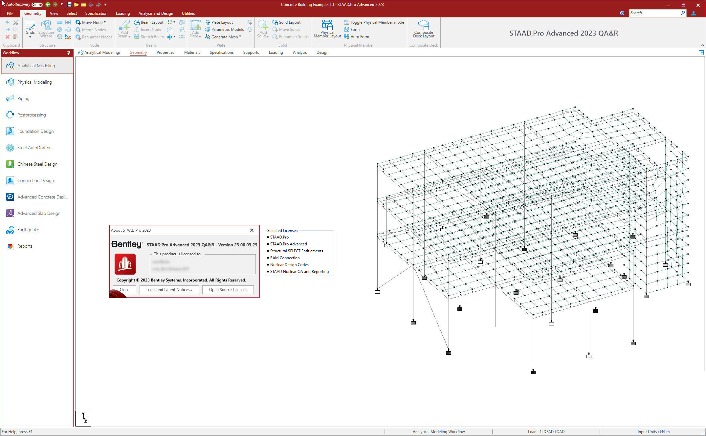Select the Physical Modeling workflow

pos(37,82)
